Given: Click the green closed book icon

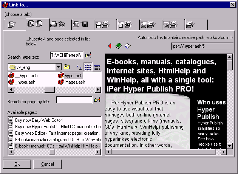Looking at the screenshot, I should (118, 46).
